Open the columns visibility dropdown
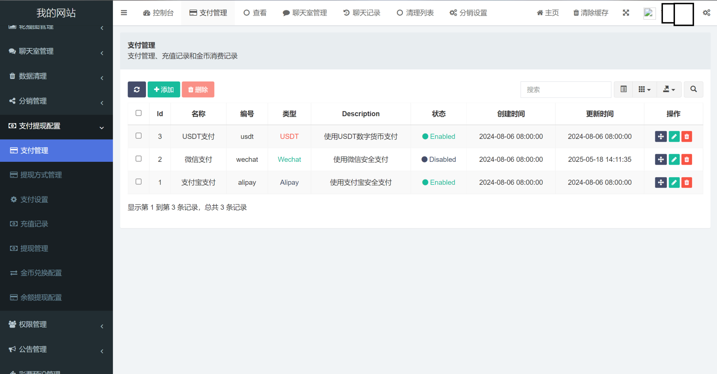 (x=645, y=89)
